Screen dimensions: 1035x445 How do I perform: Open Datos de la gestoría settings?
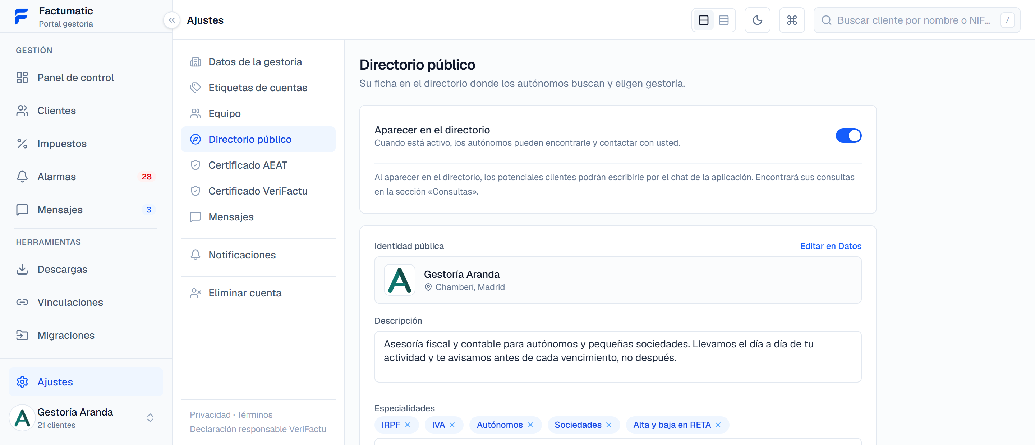coord(258,62)
